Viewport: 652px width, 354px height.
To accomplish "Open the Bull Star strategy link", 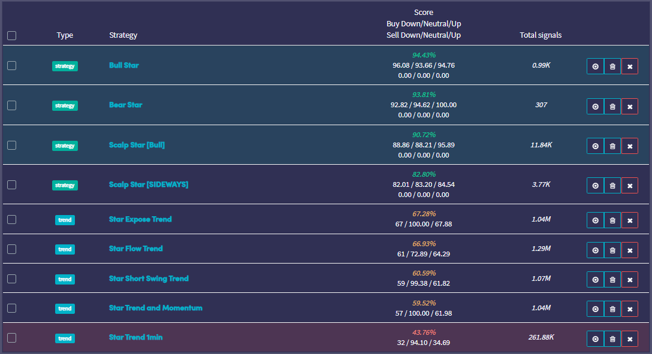I will pyautogui.click(x=124, y=65).
